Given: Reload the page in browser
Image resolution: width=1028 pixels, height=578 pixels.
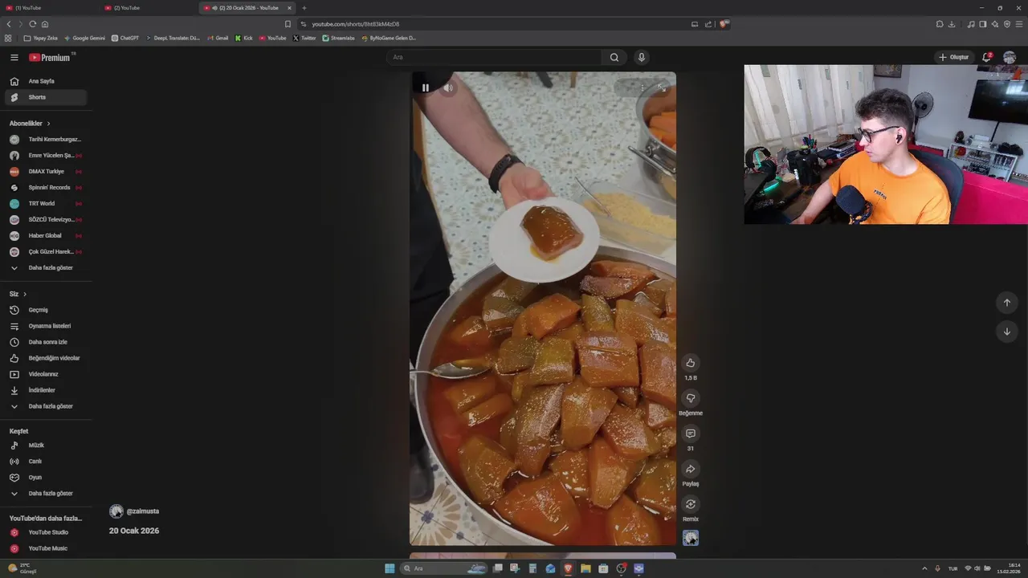Looking at the screenshot, I should coord(32,24).
